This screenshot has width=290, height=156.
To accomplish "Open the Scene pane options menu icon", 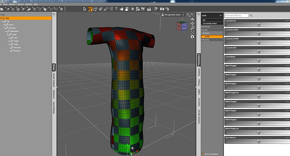I will tap(54, 14).
